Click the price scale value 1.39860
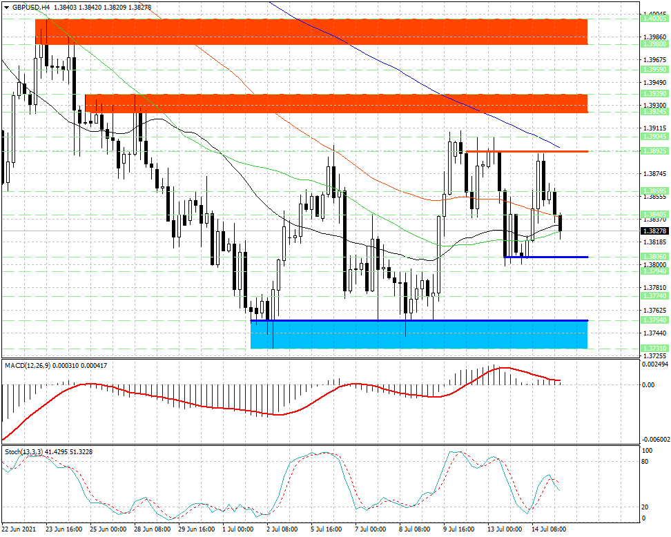The image size is (671, 537). pyautogui.click(x=654, y=37)
